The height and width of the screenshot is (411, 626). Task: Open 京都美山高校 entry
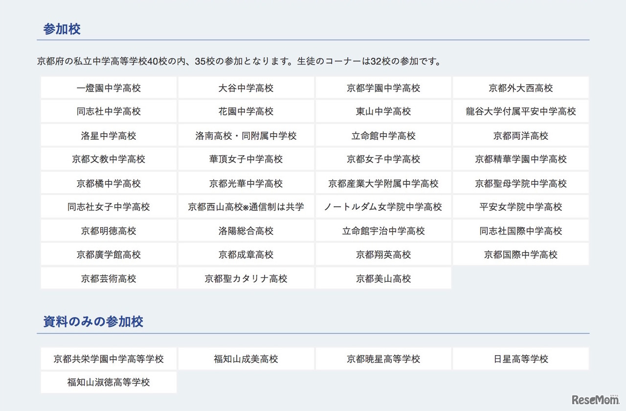click(383, 279)
